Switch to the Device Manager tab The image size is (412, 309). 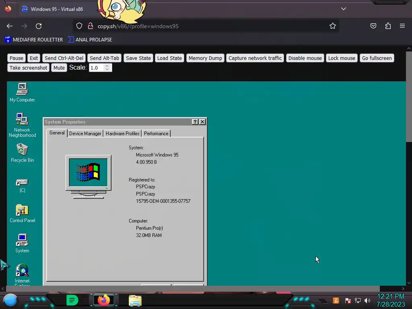tap(85, 134)
